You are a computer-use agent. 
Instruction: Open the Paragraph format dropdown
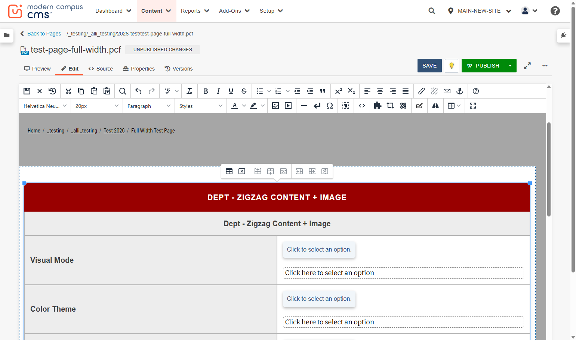tap(148, 106)
